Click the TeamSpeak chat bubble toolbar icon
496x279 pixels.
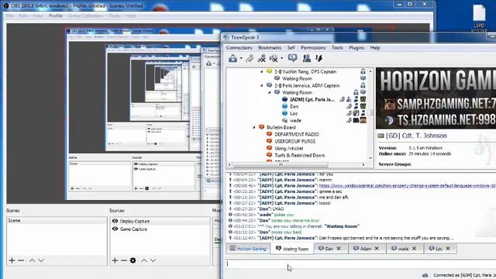pos(292,58)
